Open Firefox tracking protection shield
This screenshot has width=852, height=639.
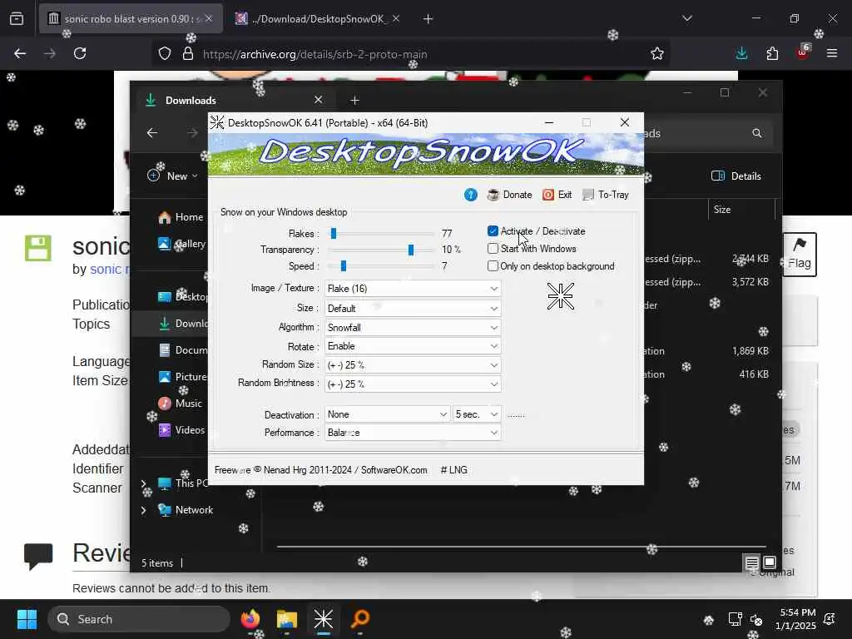tap(165, 53)
